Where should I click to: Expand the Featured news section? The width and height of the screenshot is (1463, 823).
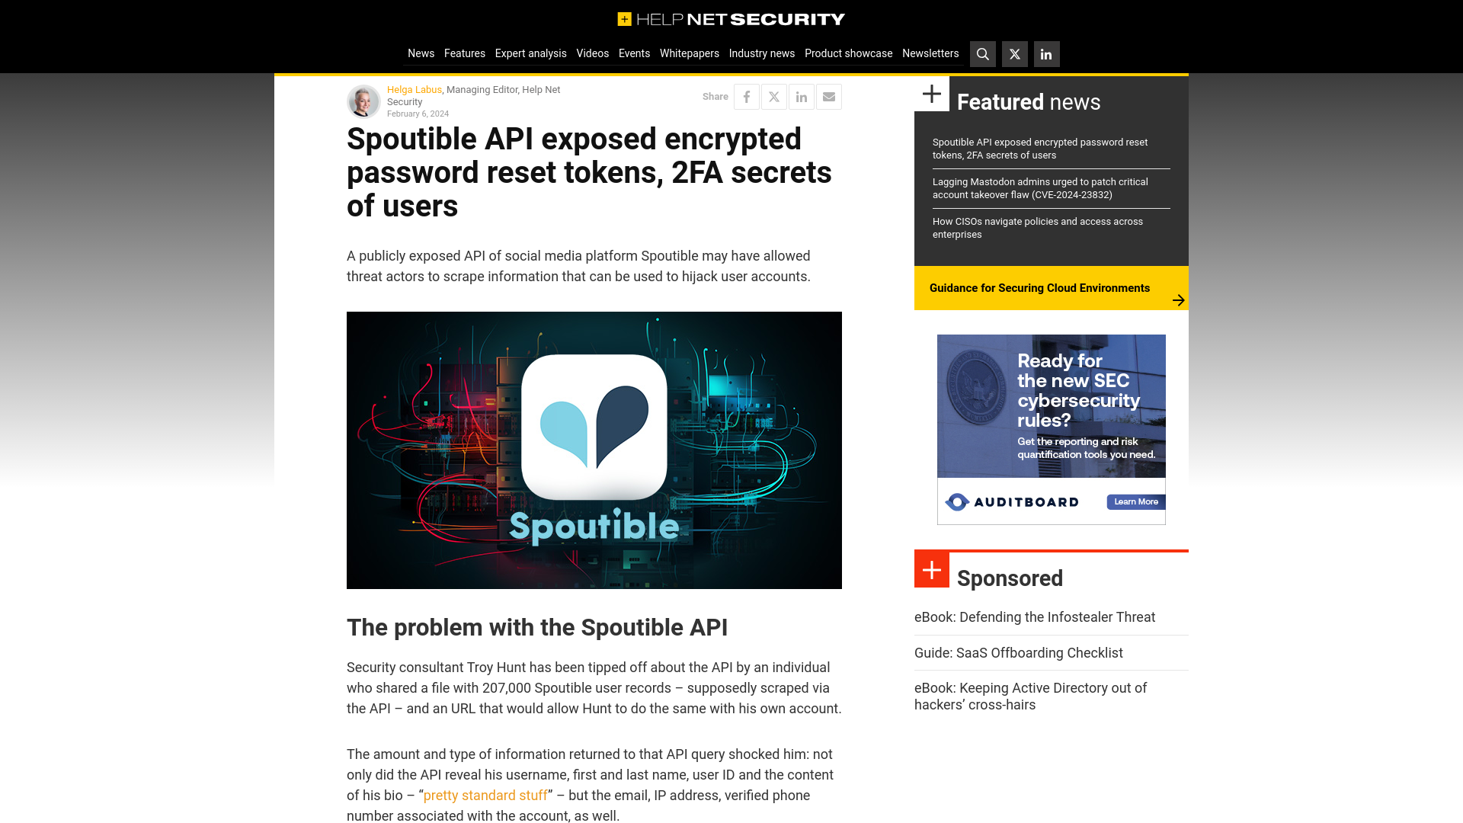931,94
